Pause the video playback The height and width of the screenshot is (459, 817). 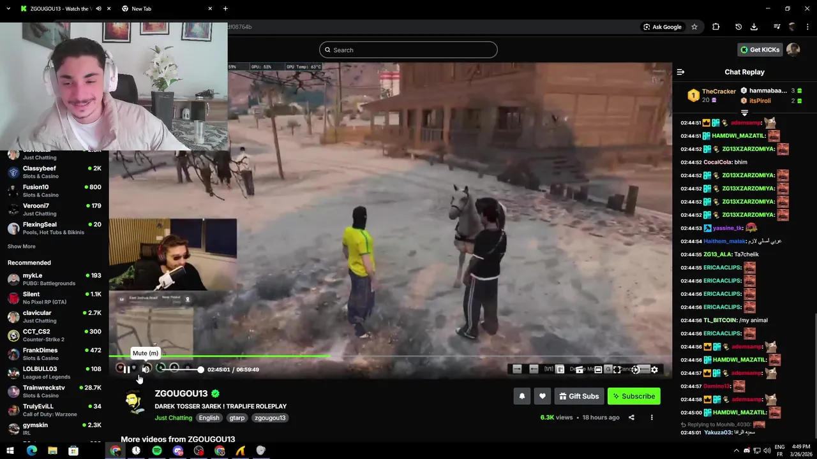[x=126, y=369]
